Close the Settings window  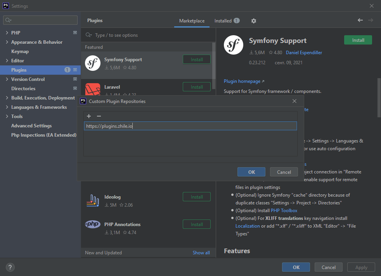pyautogui.click(x=372, y=6)
